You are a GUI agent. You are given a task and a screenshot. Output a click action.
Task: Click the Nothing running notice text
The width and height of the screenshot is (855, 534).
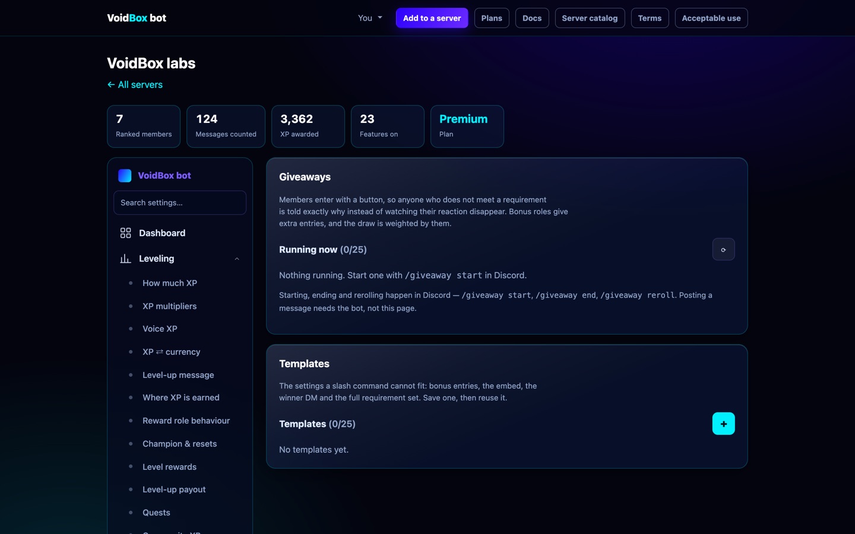pyautogui.click(x=403, y=275)
